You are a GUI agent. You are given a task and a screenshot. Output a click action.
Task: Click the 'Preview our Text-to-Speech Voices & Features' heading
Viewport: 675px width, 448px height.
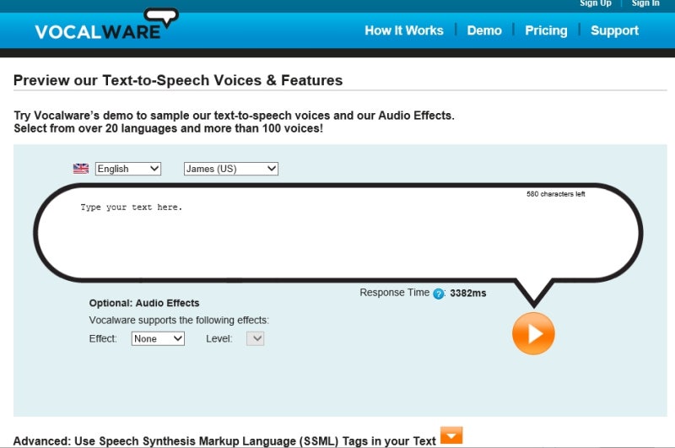pyautogui.click(x=178, y=80)
